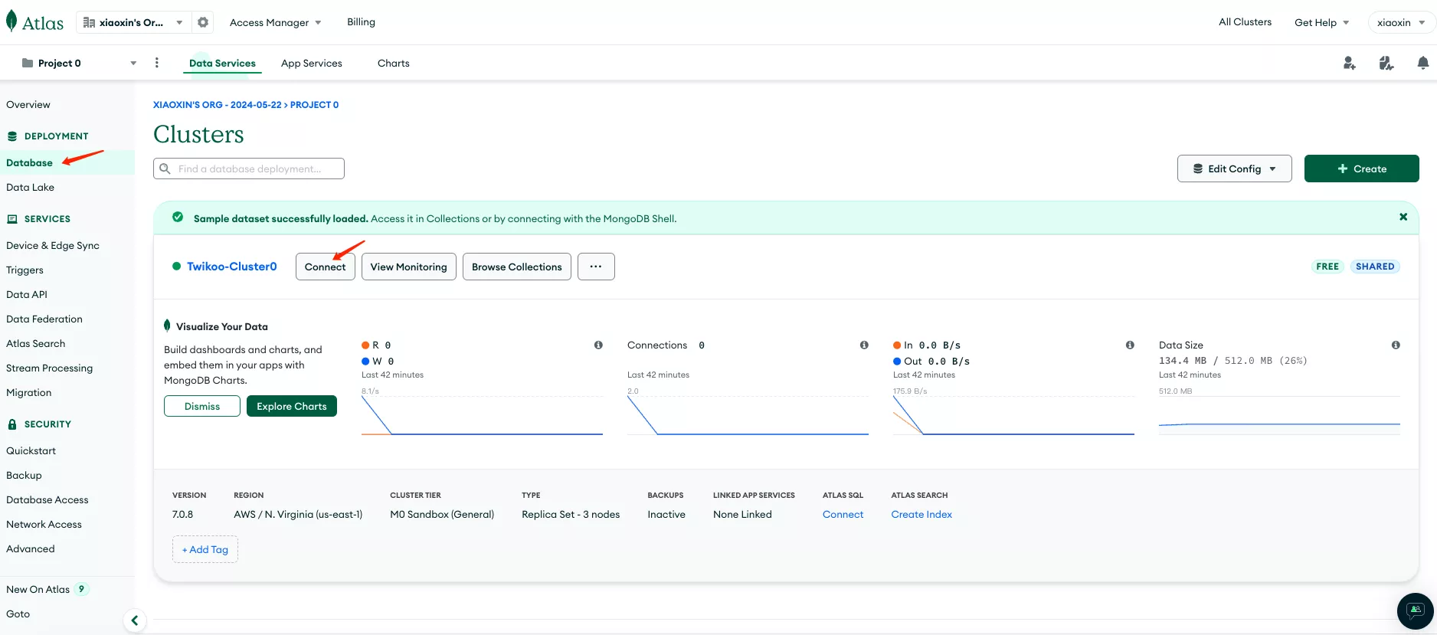Viewport: 1437px width, 635px height.
Task: Open Twikoo-Cluster0 cluster link
Action: pos(231,266)
